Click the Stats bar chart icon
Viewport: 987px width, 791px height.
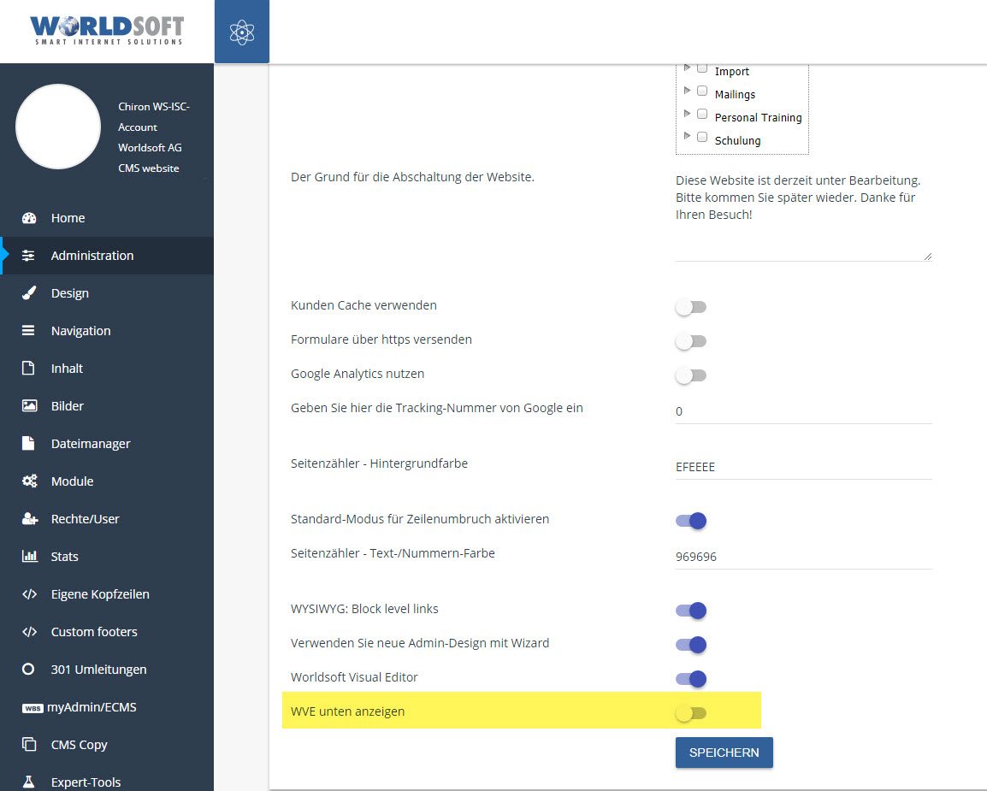pyautogui.click(x=29, y=557)
